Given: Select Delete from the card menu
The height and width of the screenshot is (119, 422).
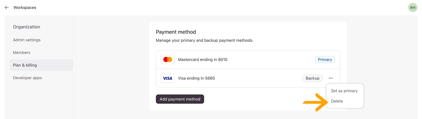Looking at the screenshot, I should (x=337, y=101).
